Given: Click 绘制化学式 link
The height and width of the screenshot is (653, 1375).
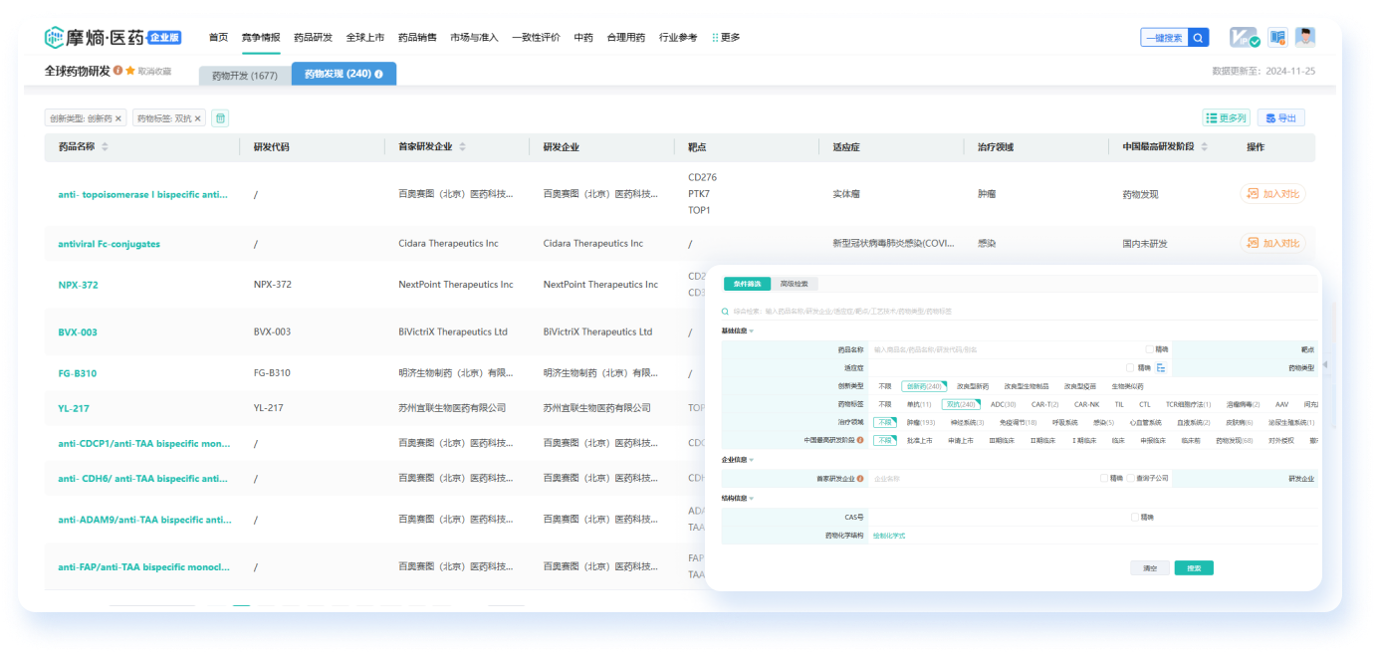Looking at the screenshot, I should (x=889, y=537).
